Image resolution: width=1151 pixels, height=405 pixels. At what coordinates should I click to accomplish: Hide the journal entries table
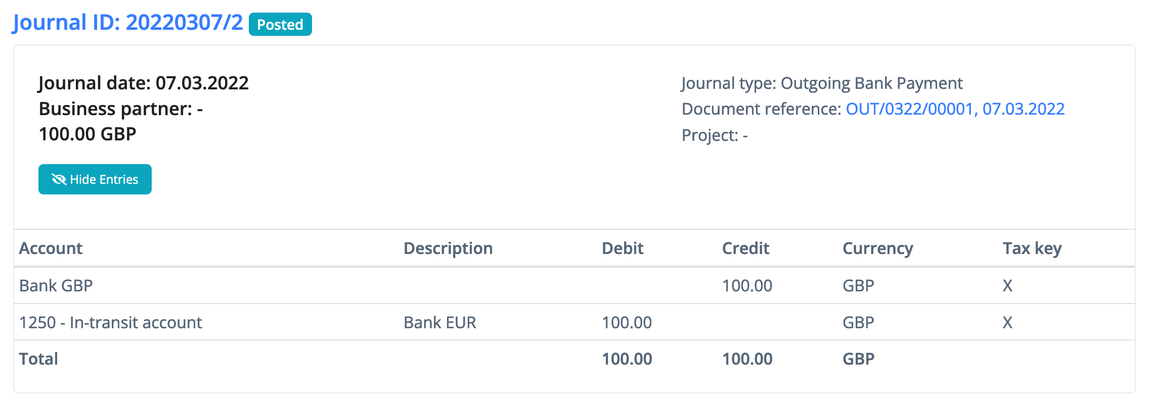[95, 179]
